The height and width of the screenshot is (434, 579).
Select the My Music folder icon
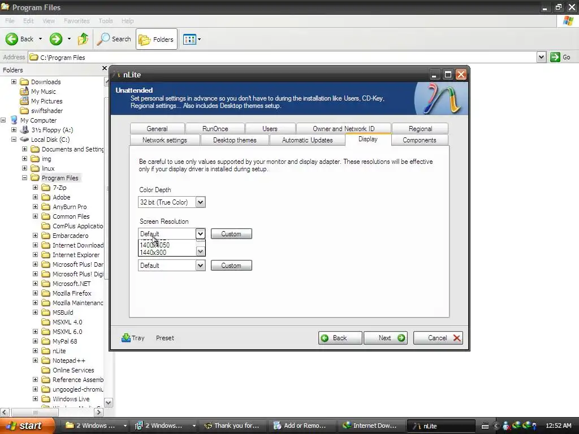[24, 91]
